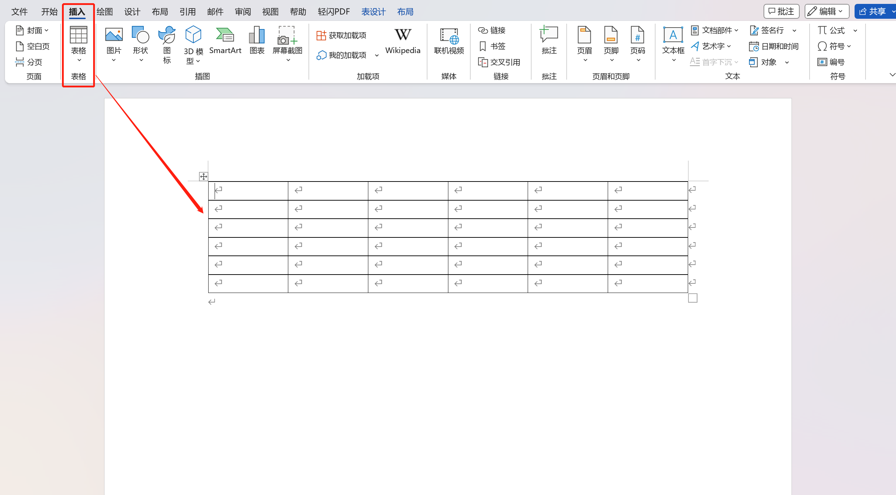
Task: Click the table move handle
Action: 204,177
